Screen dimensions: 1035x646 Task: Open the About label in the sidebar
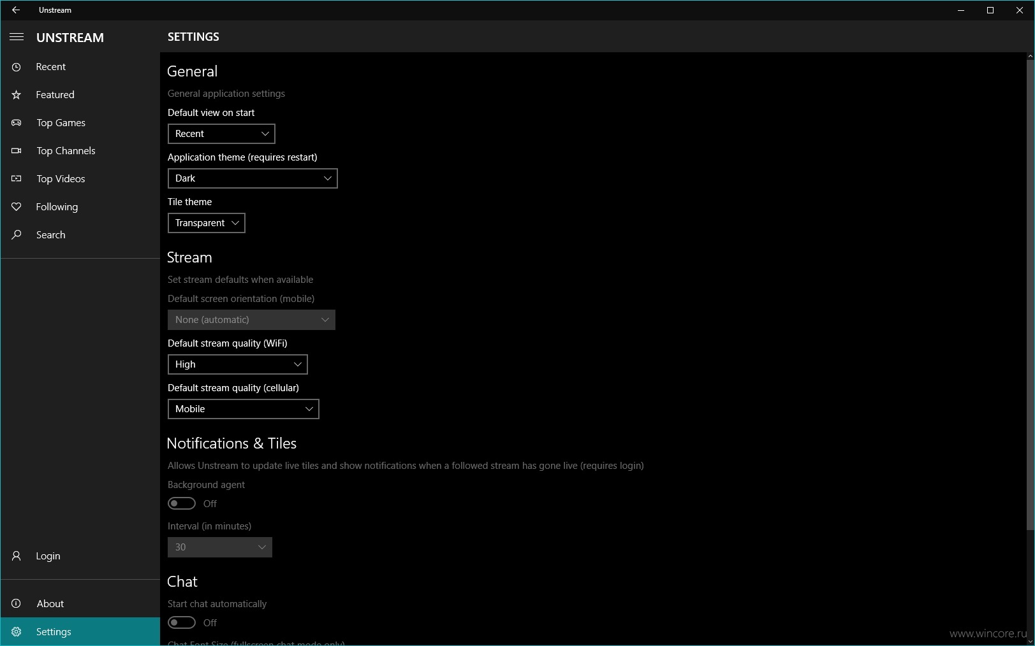[50, 604]
